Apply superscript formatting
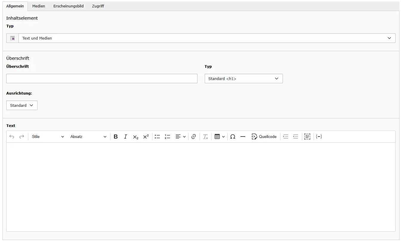 (146, 137)
